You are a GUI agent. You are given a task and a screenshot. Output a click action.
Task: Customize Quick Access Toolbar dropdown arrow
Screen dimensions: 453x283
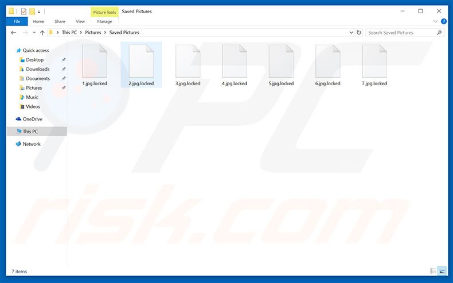point(39,12)
